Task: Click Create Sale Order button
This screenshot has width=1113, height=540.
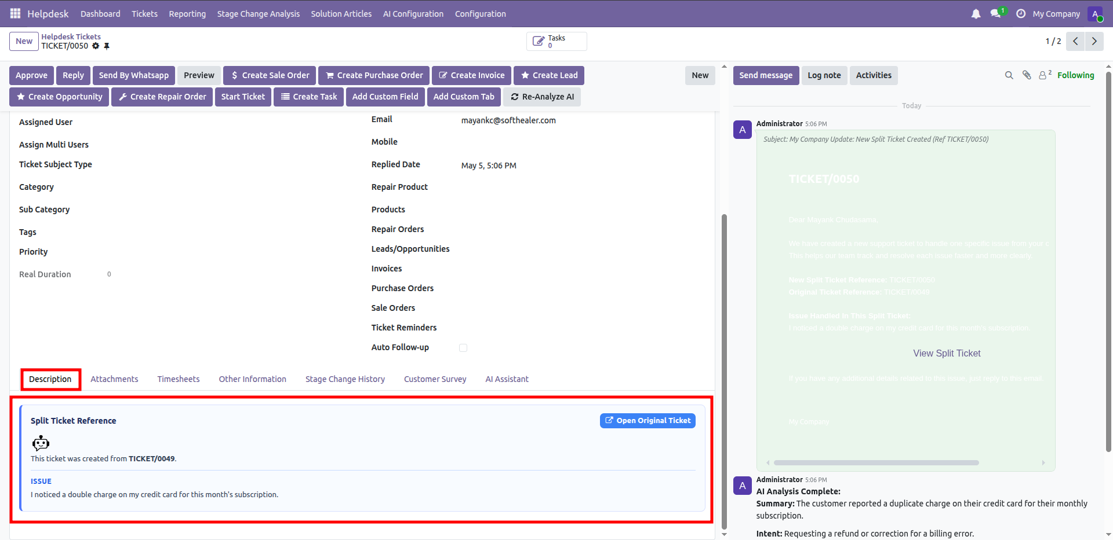Action: (270, 75)
